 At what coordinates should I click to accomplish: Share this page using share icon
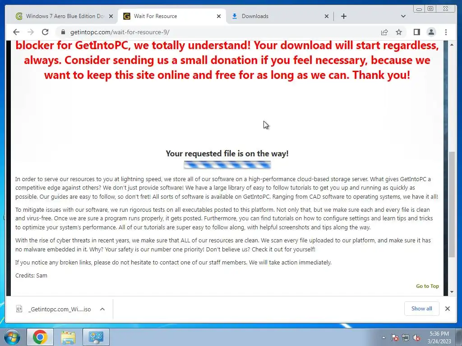pos(384,32)
